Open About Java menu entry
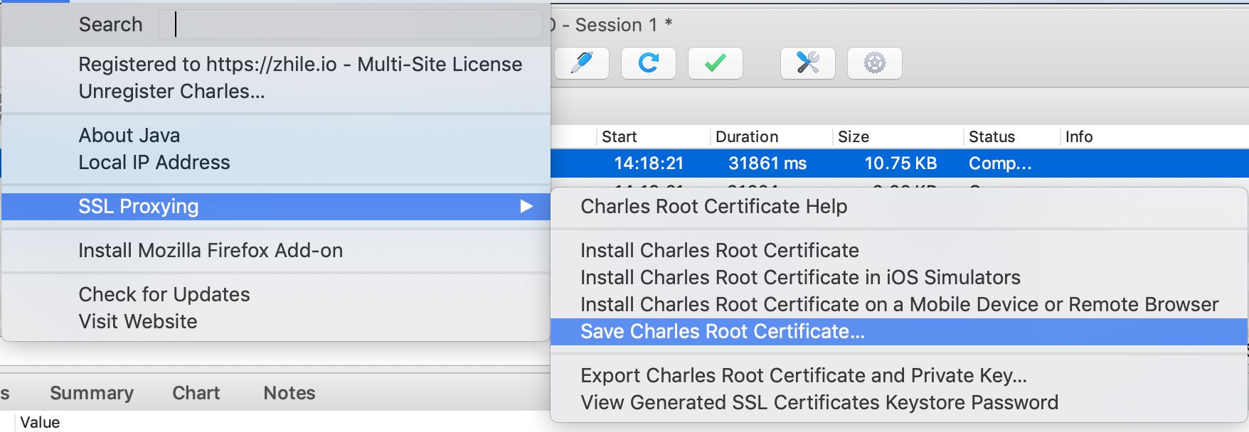 point(129,136)
